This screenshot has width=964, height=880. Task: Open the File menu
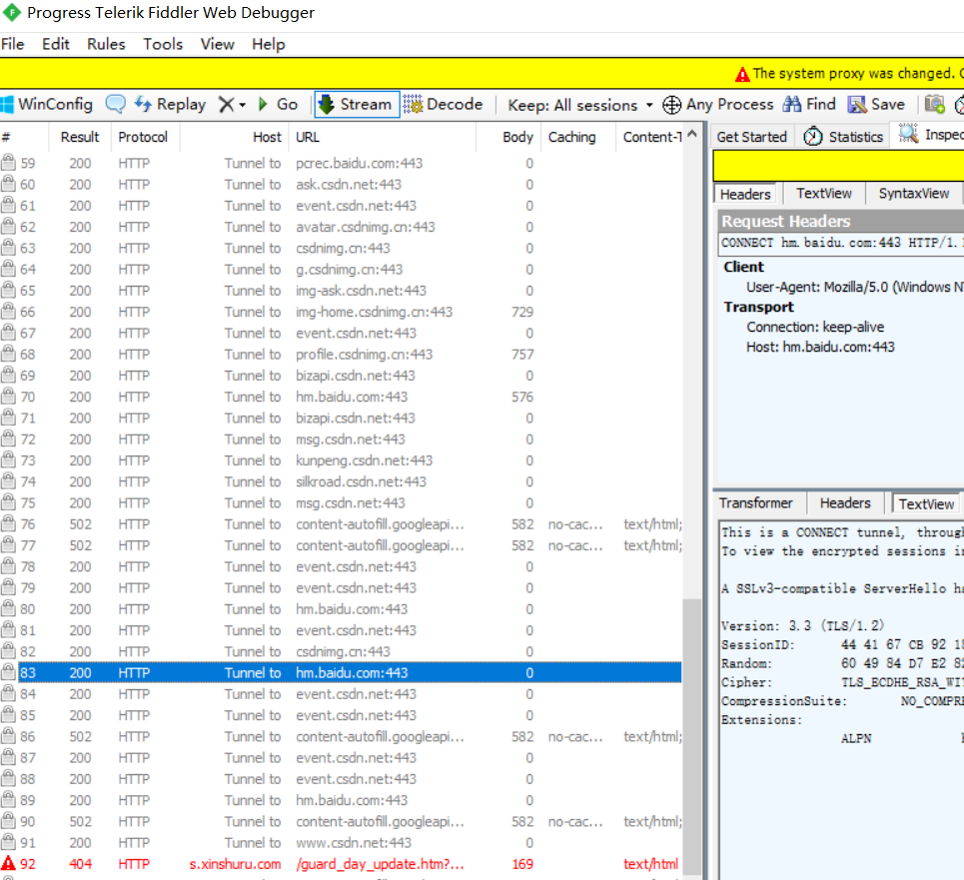tap(12, 44)
